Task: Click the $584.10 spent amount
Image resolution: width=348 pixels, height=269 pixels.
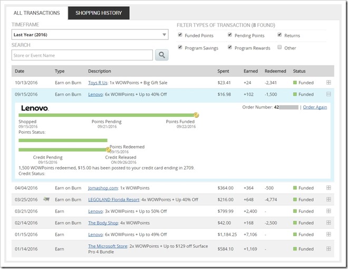Action: (226, 249)
